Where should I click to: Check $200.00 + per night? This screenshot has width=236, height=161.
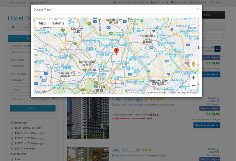(12, 149)
